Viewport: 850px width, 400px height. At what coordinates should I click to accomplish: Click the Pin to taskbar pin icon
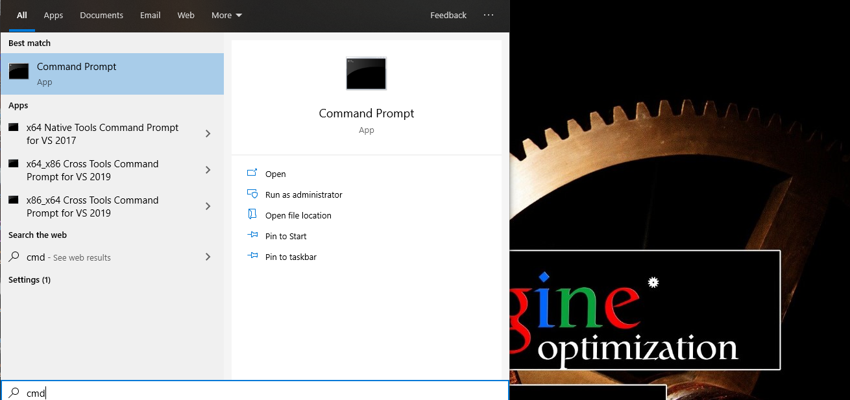tap(252, 256)
